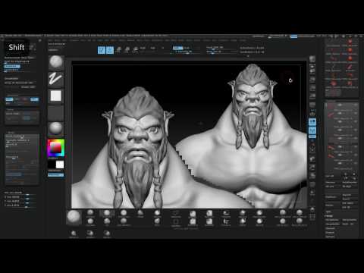Open the current brush thumbnail on left shelf

coord(56,62)
